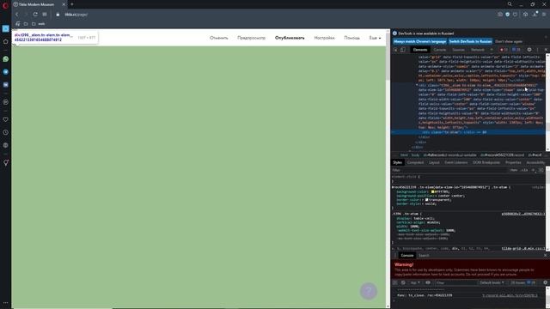Switch to DevTools Network tab
This screenshot has height=309, width=550.
click(478, 50)
